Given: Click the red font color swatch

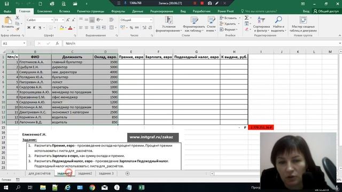Looking at the screenshot, I should pyautogui.click(x=70, y=28).
